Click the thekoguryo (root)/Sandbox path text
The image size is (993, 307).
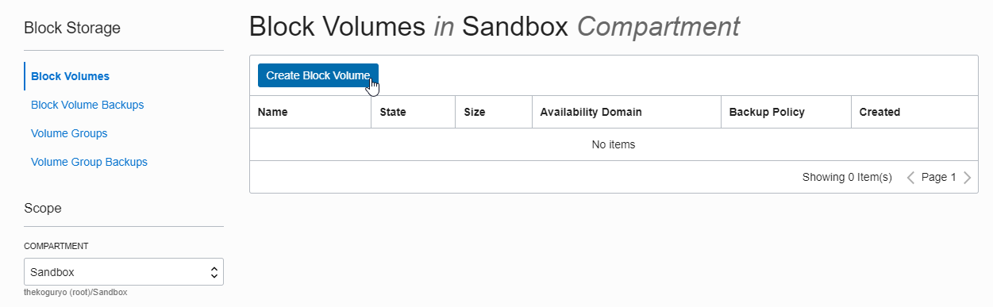[x=76, y=293]
